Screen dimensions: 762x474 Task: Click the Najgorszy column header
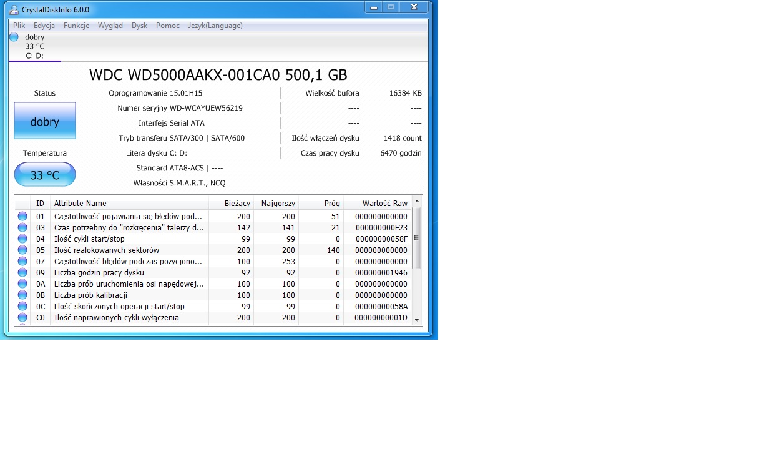[x=276, y=203]
